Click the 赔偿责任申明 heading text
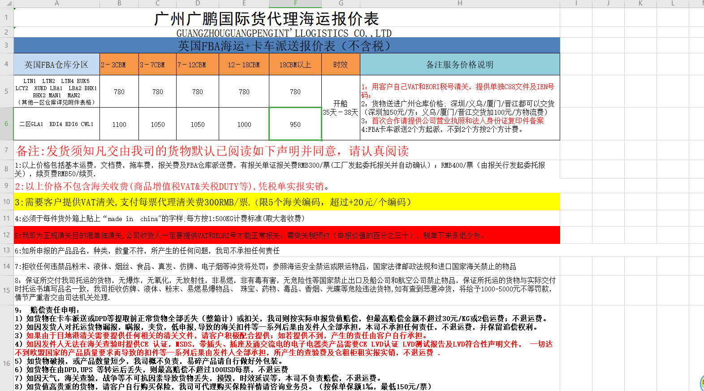 (47, 310)
